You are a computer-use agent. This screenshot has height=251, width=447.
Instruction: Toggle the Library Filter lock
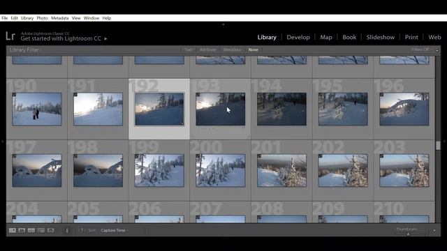click(x=437, y=50)
